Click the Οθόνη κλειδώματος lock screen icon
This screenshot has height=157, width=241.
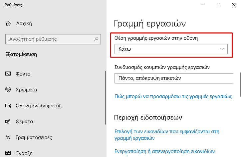(8, 106)
